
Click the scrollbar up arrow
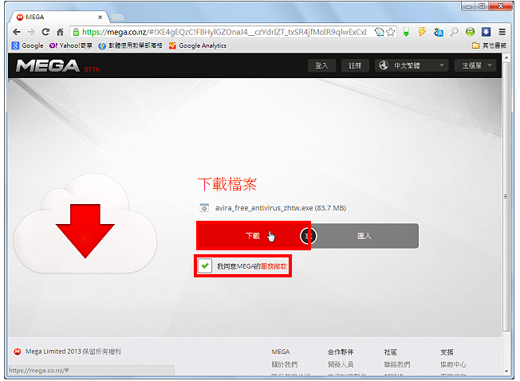[506, 57]
